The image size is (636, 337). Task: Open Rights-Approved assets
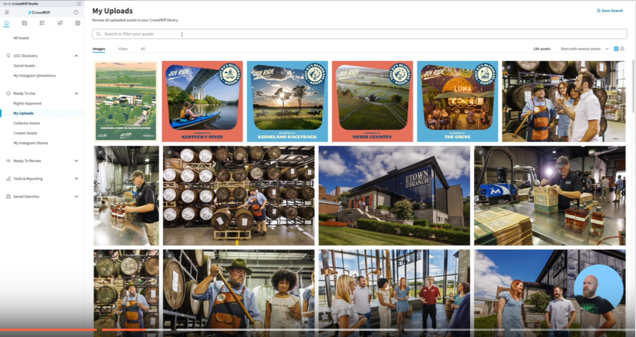click(x=27, y=104)
